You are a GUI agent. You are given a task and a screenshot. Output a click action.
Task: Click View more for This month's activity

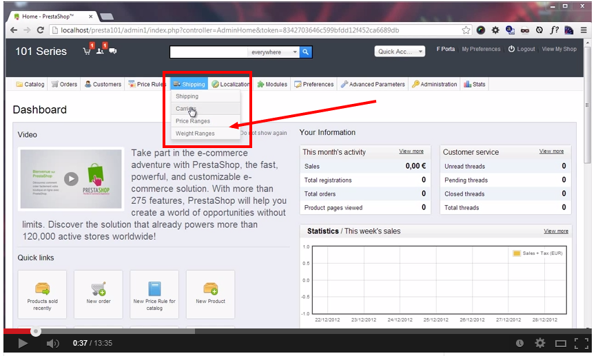(x=411, y=151)
